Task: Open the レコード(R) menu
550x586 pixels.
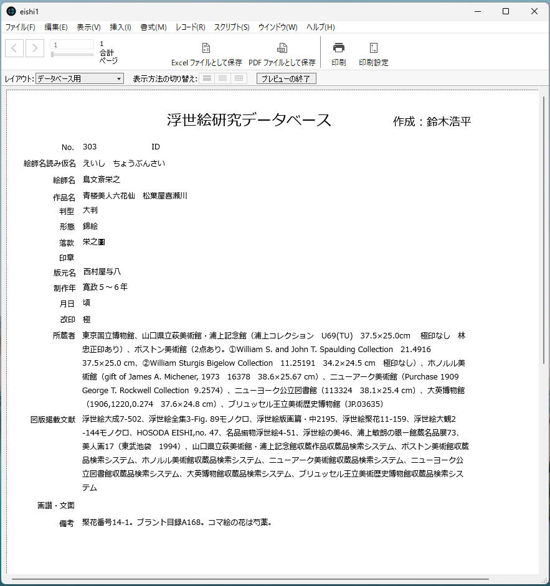Action: (x=191, y=27)
